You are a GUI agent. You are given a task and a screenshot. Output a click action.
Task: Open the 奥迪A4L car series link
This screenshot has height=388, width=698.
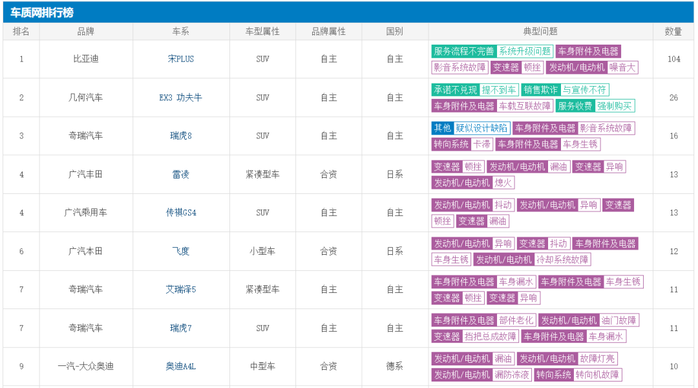181,367
